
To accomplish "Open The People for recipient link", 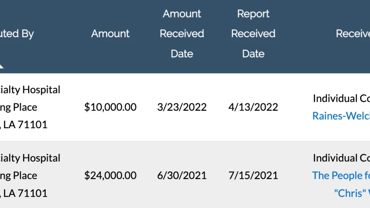I will pos(341,175).
